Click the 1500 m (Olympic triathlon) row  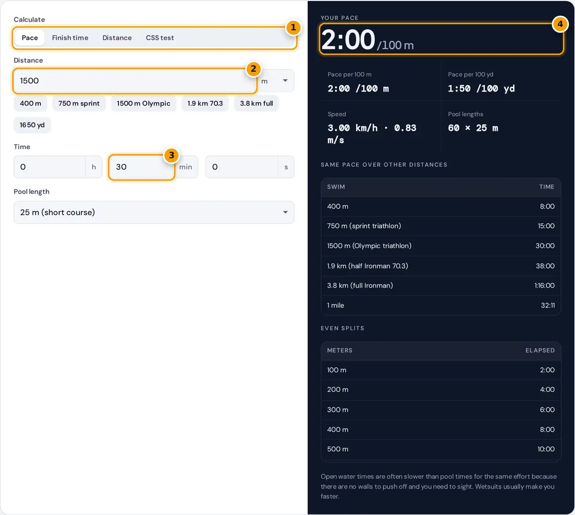(x=441, y=246)
